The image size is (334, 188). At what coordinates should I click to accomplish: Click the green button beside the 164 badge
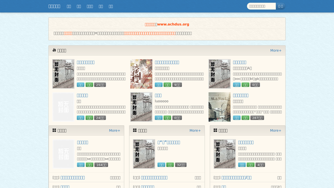click(x=89, y=165)
